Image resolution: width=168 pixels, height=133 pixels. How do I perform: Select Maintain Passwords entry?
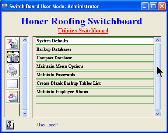click(x=95, y=75)
